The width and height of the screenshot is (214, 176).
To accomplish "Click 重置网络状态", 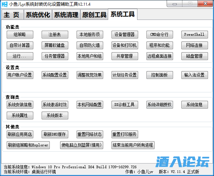I will pos(90,135).
